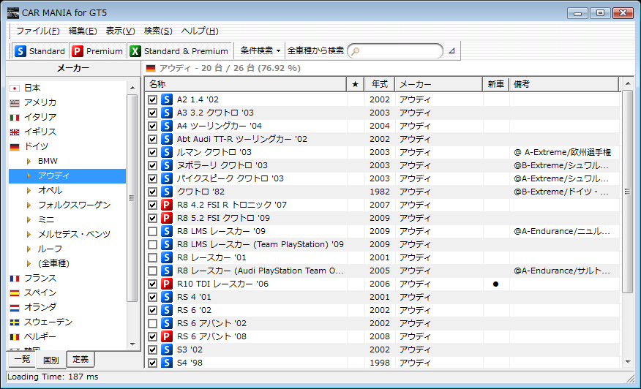Click the star column header icon
Screen dimensions: 641x389
355,84
